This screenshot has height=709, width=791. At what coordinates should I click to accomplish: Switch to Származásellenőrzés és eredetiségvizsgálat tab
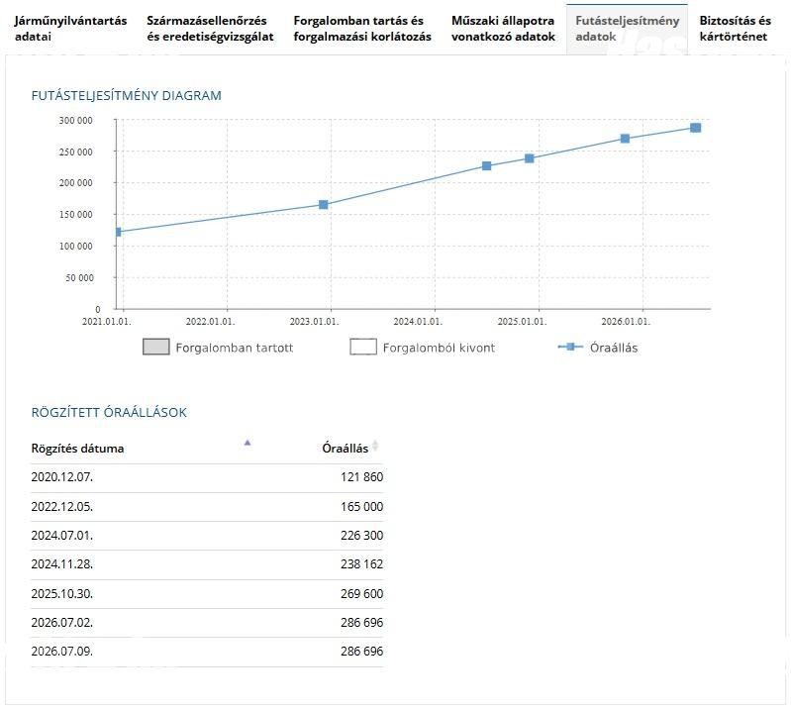tap(210, 29)
